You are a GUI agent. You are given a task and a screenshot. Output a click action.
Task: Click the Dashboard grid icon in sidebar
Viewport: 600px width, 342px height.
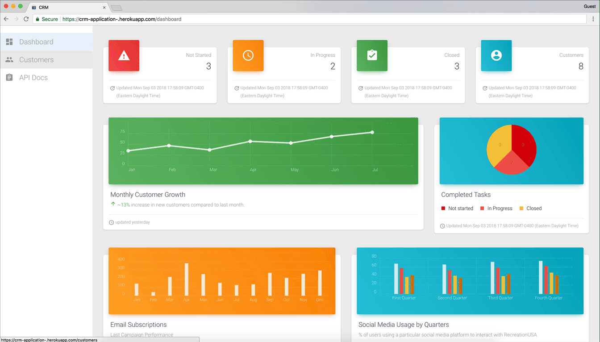[x=9, y=42]
